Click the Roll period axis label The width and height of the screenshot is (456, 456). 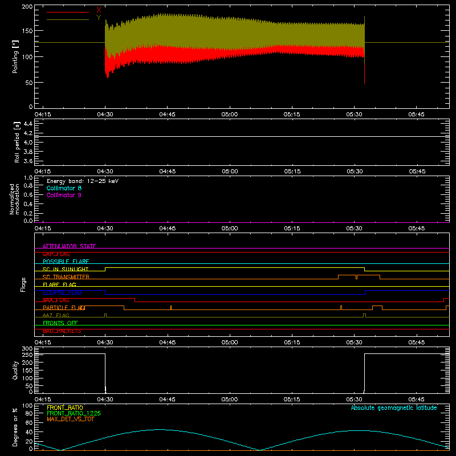tap(17, 142)
